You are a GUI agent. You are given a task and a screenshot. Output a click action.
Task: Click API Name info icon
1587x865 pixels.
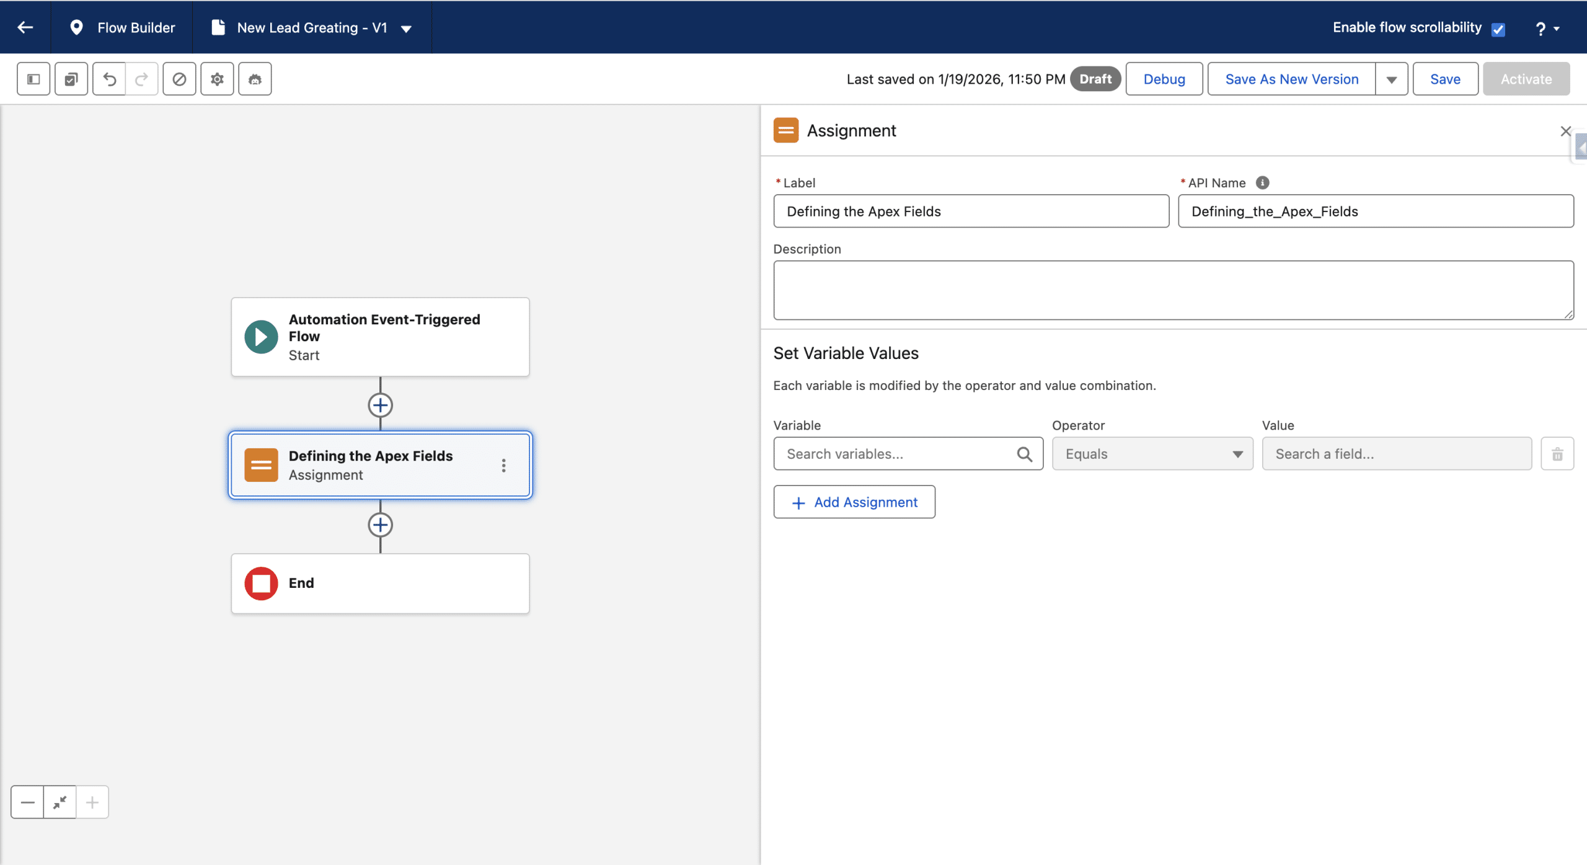(1262, 183)
